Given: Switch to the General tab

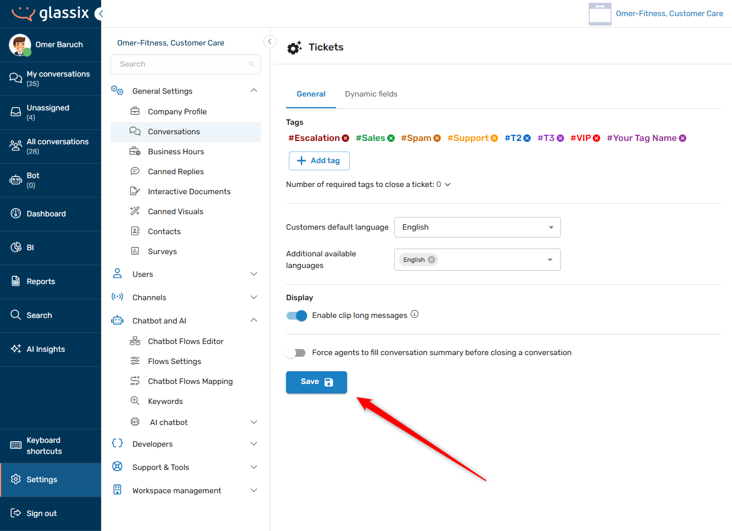Looking at the screenshot, I should (x=311, y=94).
